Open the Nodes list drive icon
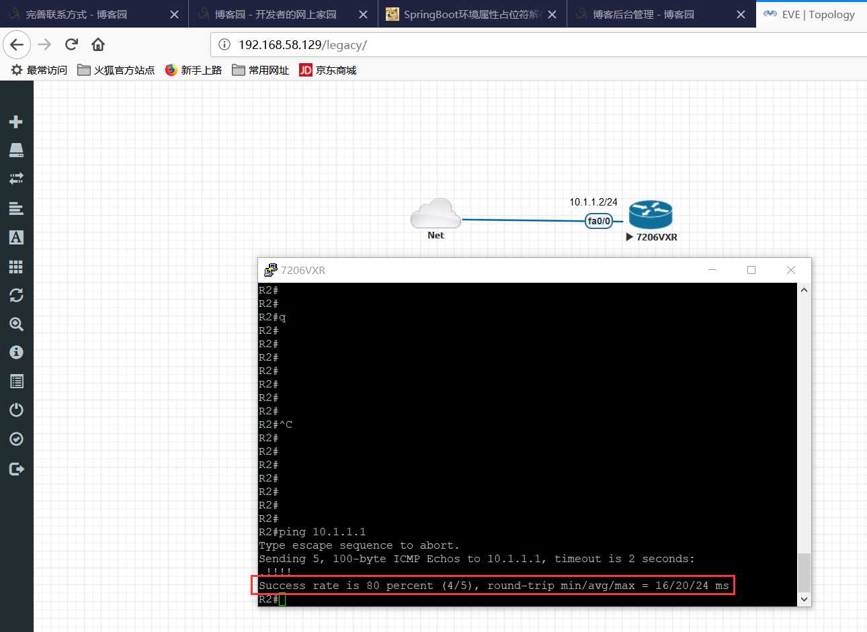 [16, 150]
